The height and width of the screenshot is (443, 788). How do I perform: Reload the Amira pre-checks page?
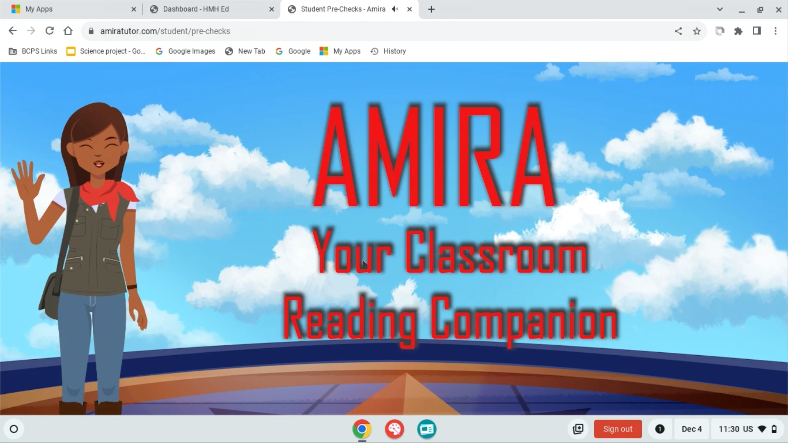50,31
